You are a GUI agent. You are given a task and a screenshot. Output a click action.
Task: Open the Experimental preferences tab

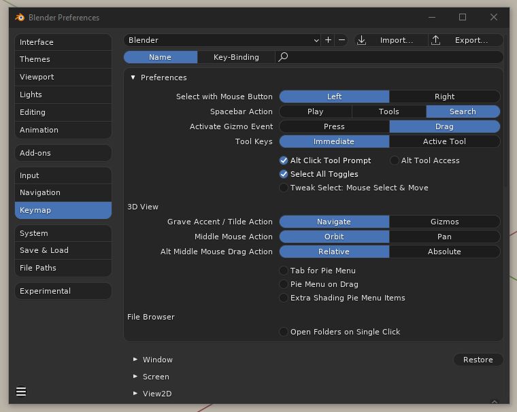click(63, 291)
